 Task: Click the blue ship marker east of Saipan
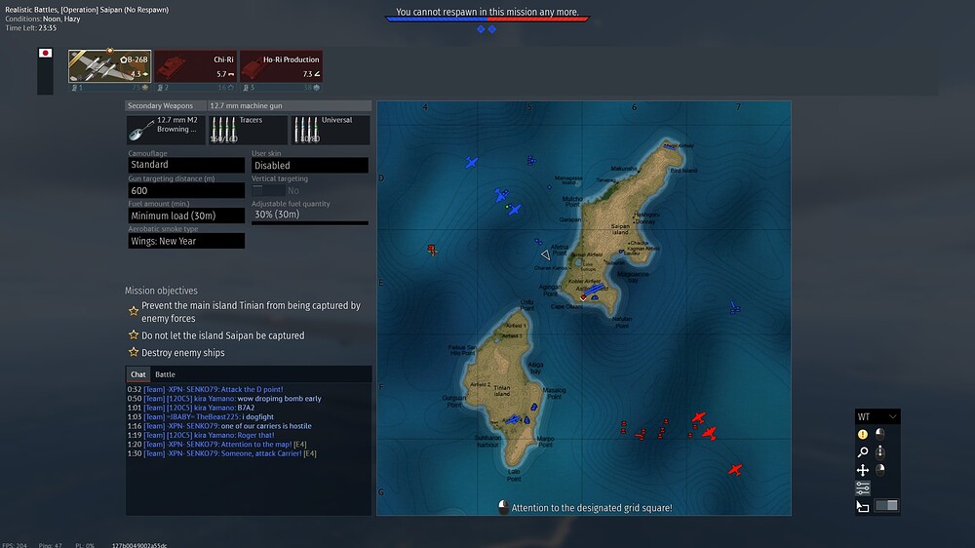pos(735,308)
